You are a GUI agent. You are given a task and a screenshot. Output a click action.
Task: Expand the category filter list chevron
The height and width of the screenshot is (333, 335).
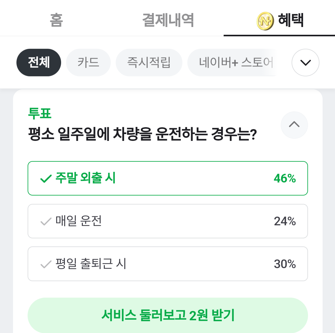305,63
